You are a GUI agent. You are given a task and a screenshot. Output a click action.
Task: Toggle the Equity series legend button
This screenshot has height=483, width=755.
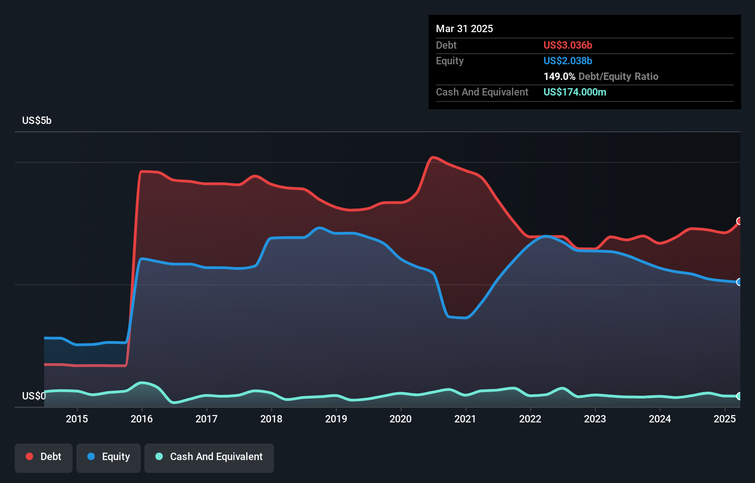pos(109,458)
